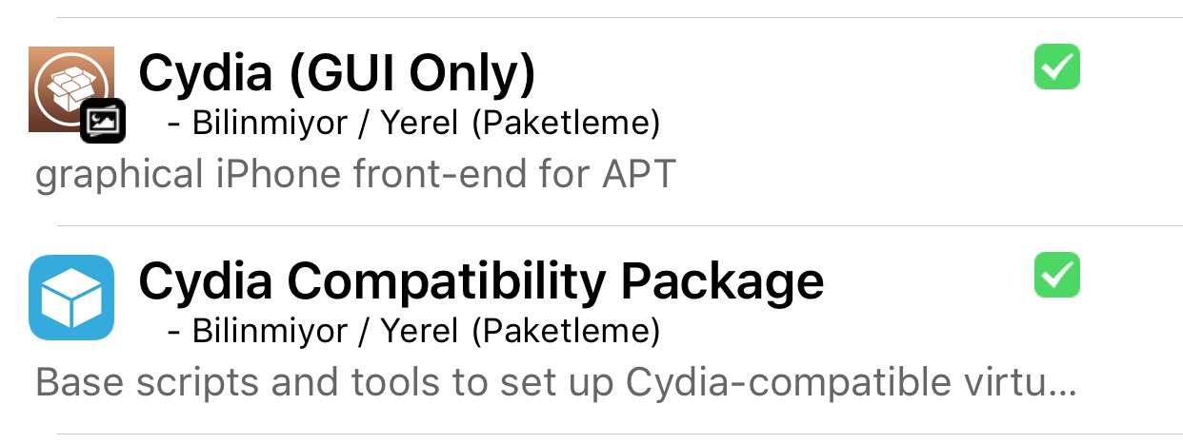The image size is (1183, 443).
Task: Tap "Bilinmiyor" under Cydia Compatibility Package
Action: [270, 331]
